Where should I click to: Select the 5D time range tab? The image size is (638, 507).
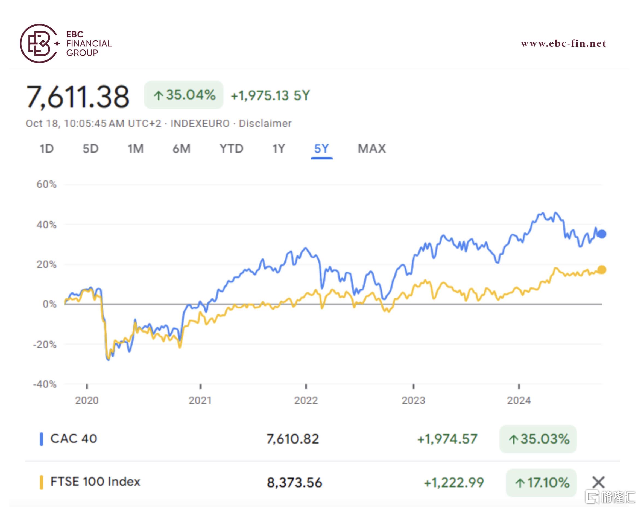coord(90,148)
